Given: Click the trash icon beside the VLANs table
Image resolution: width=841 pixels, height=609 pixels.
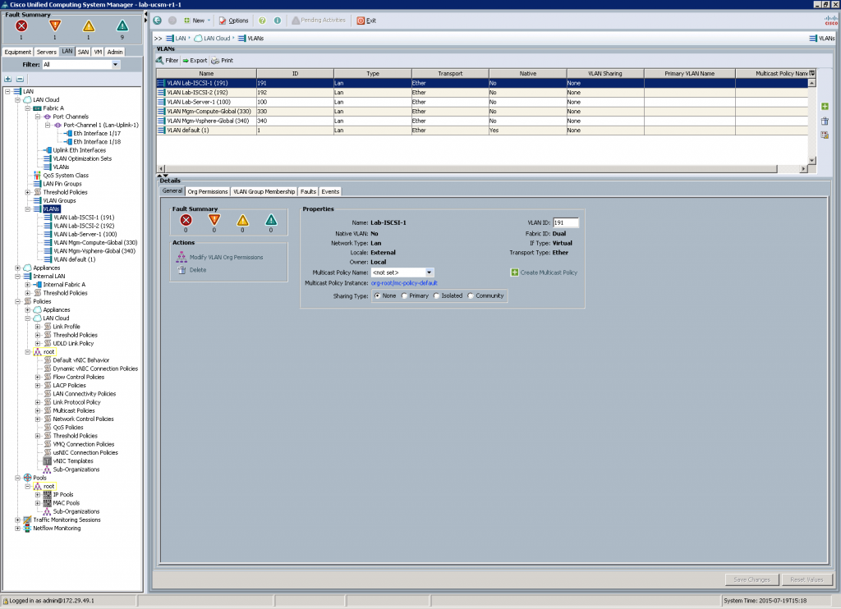Looking at the screenshot, I should [825, 121].
